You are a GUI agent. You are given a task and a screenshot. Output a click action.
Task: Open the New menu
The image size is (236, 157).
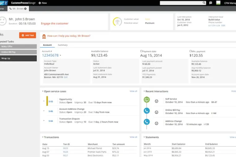pos(43,3)
